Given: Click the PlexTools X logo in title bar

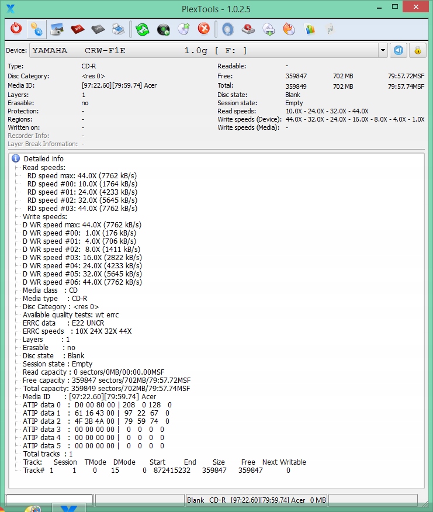Looking at the screenshot, I should point(11,9).
